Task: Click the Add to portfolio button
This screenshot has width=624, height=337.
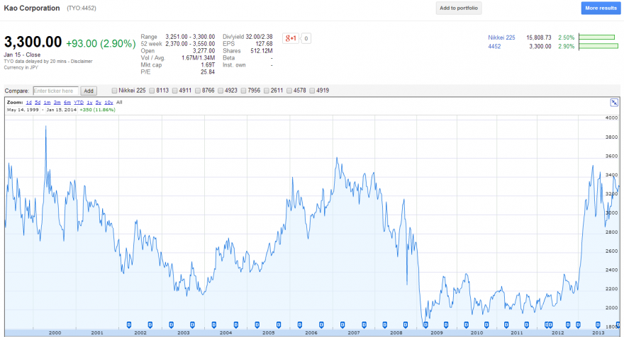Action: 459,8
